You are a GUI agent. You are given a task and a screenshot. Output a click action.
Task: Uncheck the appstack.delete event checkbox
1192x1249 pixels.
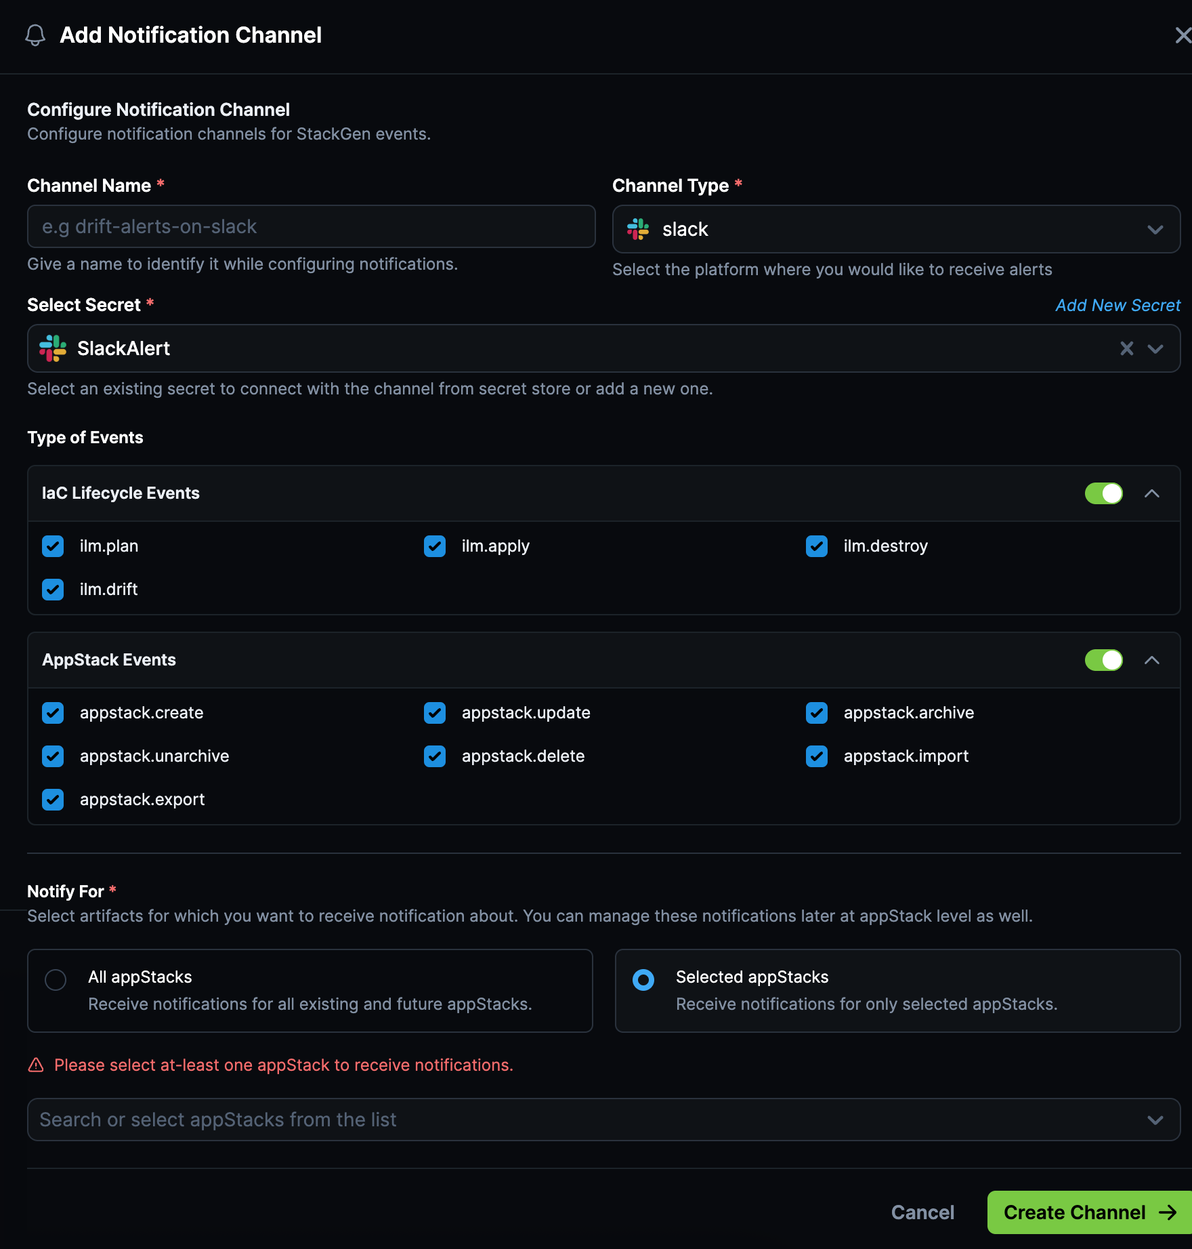click(x=435, y=756)
